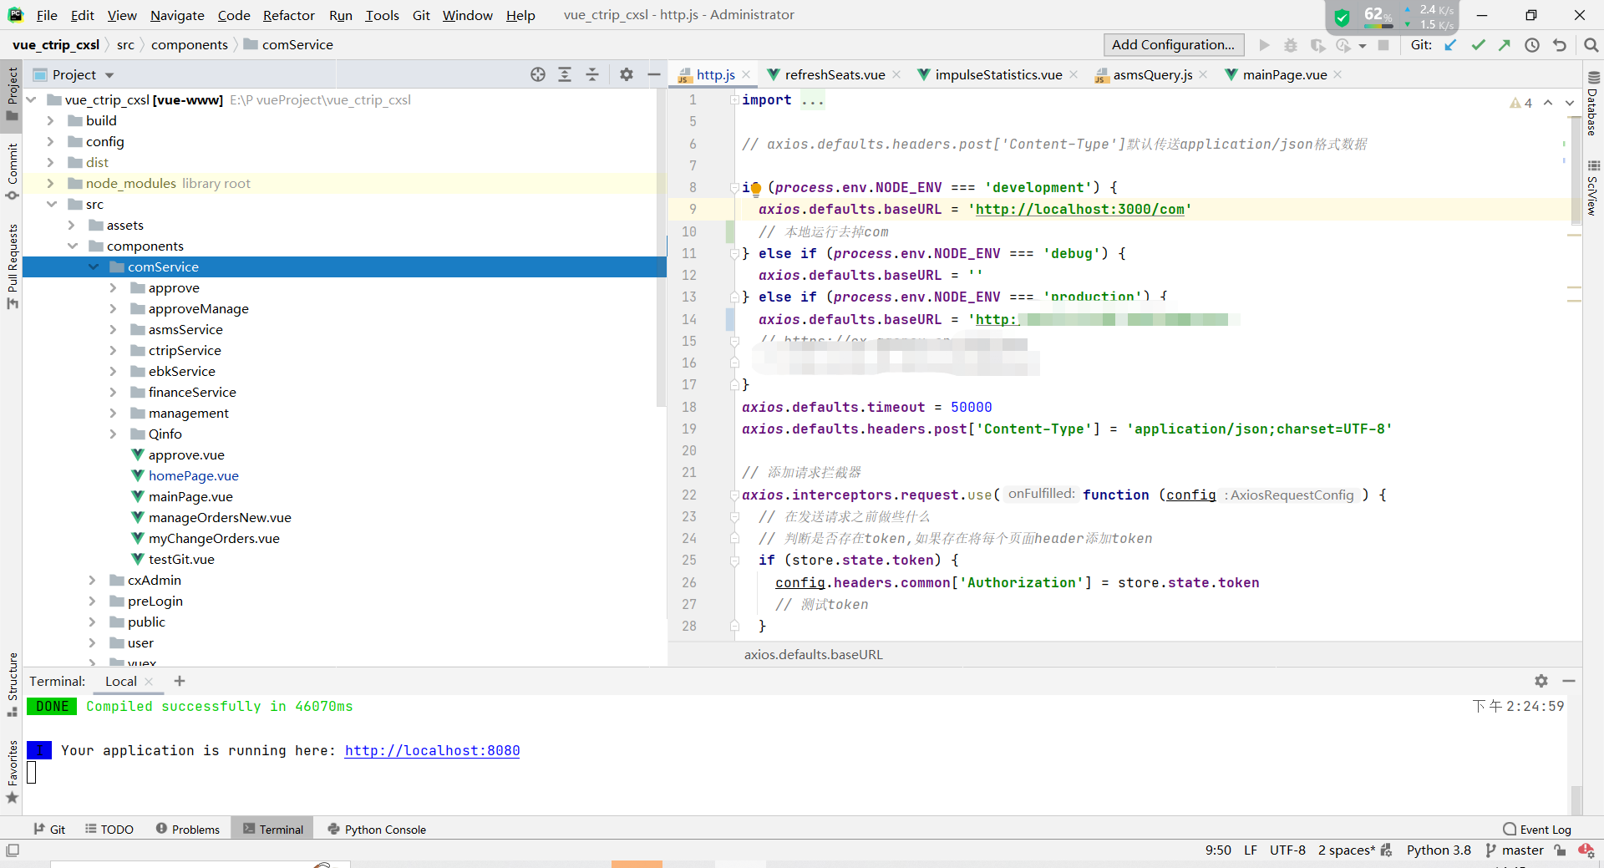Go to next highlighted error arrow
The height and width of the screenshot is (868, 1604).
1570,103
